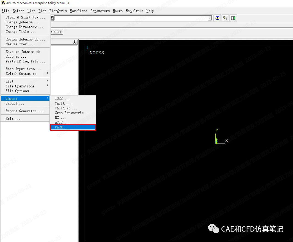The height and width of the screenshot is (242, 293).
Task: Open the PlotCtrls menu
Action: tap(58, 11)
